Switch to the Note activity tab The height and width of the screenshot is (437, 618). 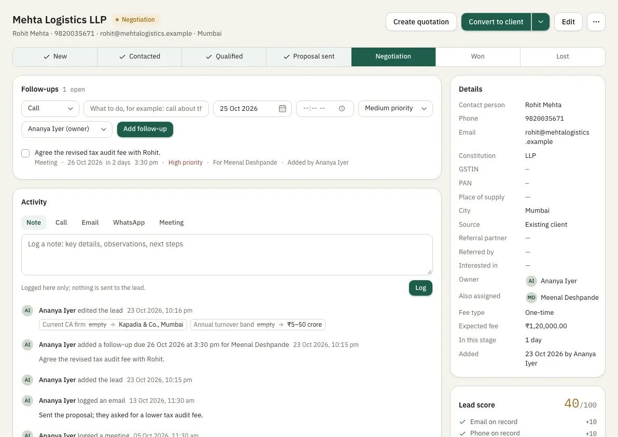click(34, 223)
